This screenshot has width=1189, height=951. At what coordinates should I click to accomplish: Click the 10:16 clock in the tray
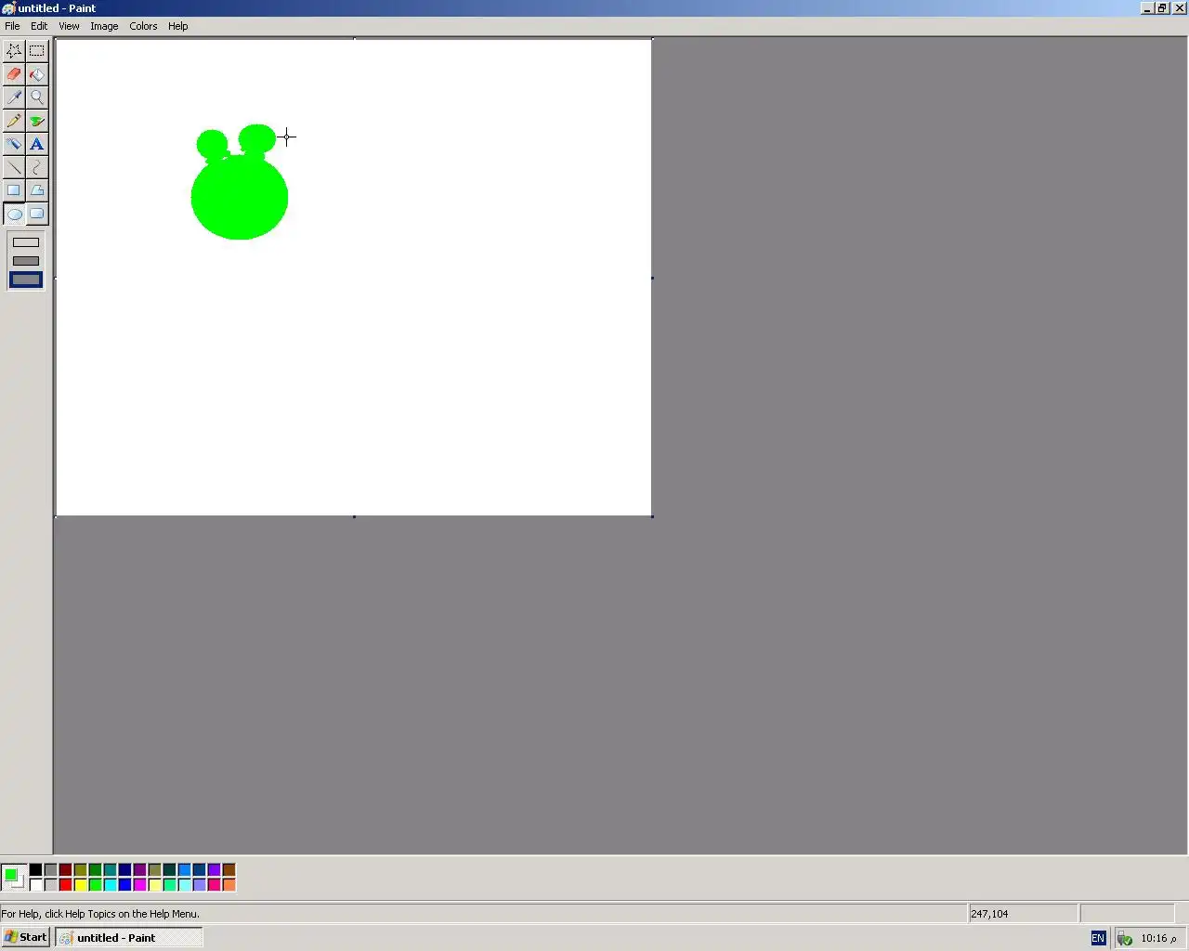(1158, 938)
